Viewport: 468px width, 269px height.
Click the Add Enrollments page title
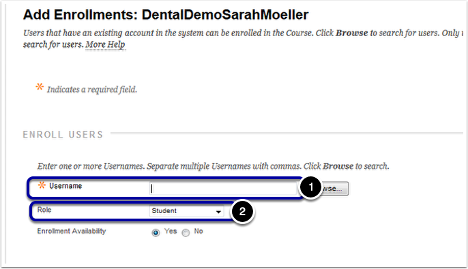coord(166,14)
